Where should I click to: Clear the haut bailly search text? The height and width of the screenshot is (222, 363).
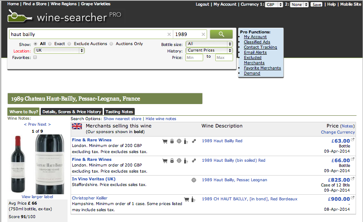[x=169, y=34]
